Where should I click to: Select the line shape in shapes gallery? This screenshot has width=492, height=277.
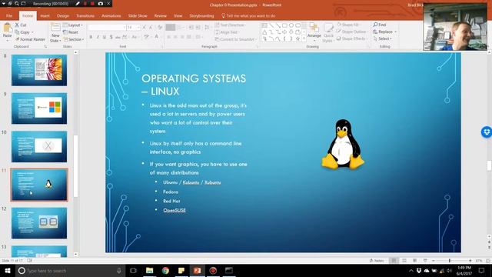271,25
